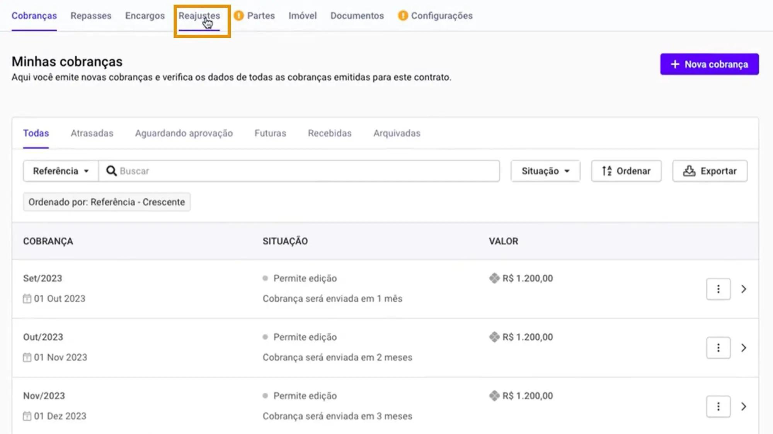Click the sort icon on Ordenar

607,171
